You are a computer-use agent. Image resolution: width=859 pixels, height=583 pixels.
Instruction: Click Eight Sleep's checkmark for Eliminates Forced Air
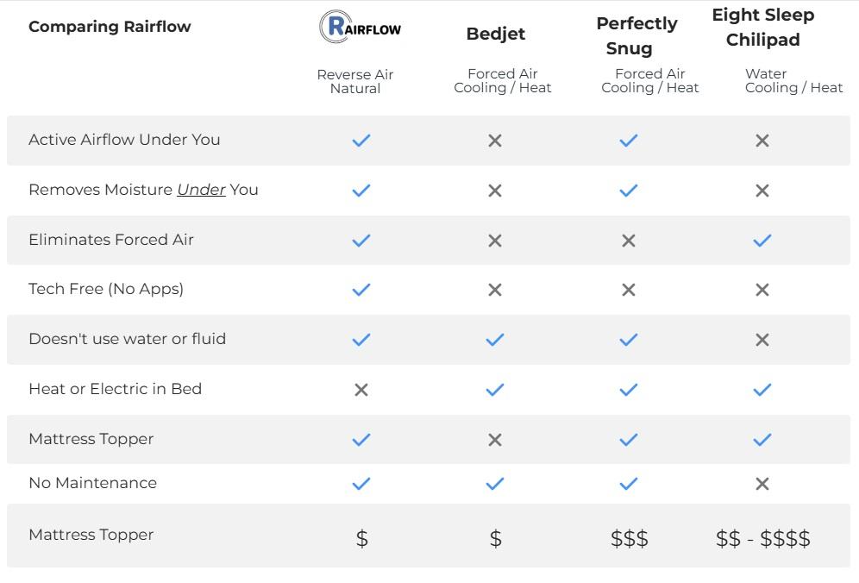(x=762, y=241)
